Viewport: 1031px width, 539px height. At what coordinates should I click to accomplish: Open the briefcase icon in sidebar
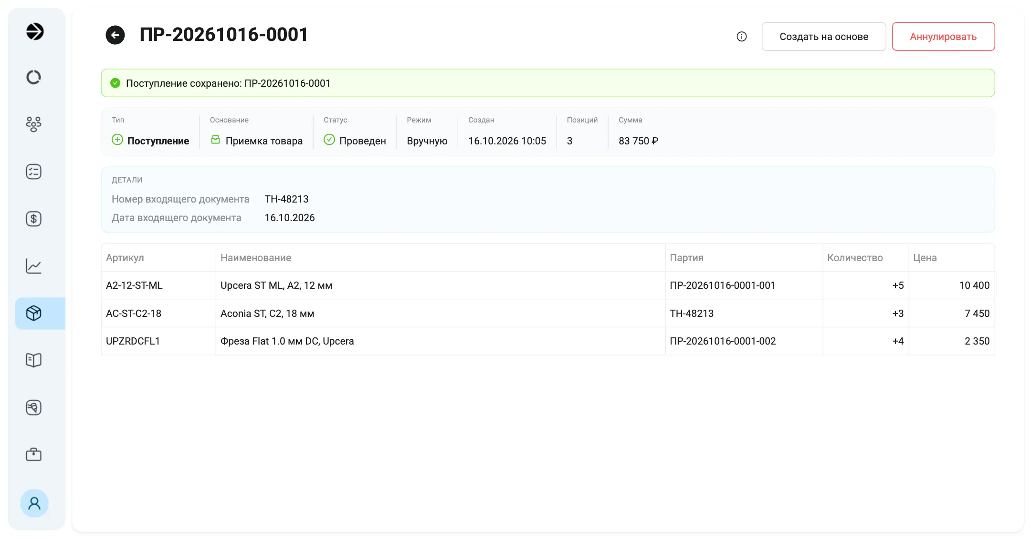[x=33, y=454]
